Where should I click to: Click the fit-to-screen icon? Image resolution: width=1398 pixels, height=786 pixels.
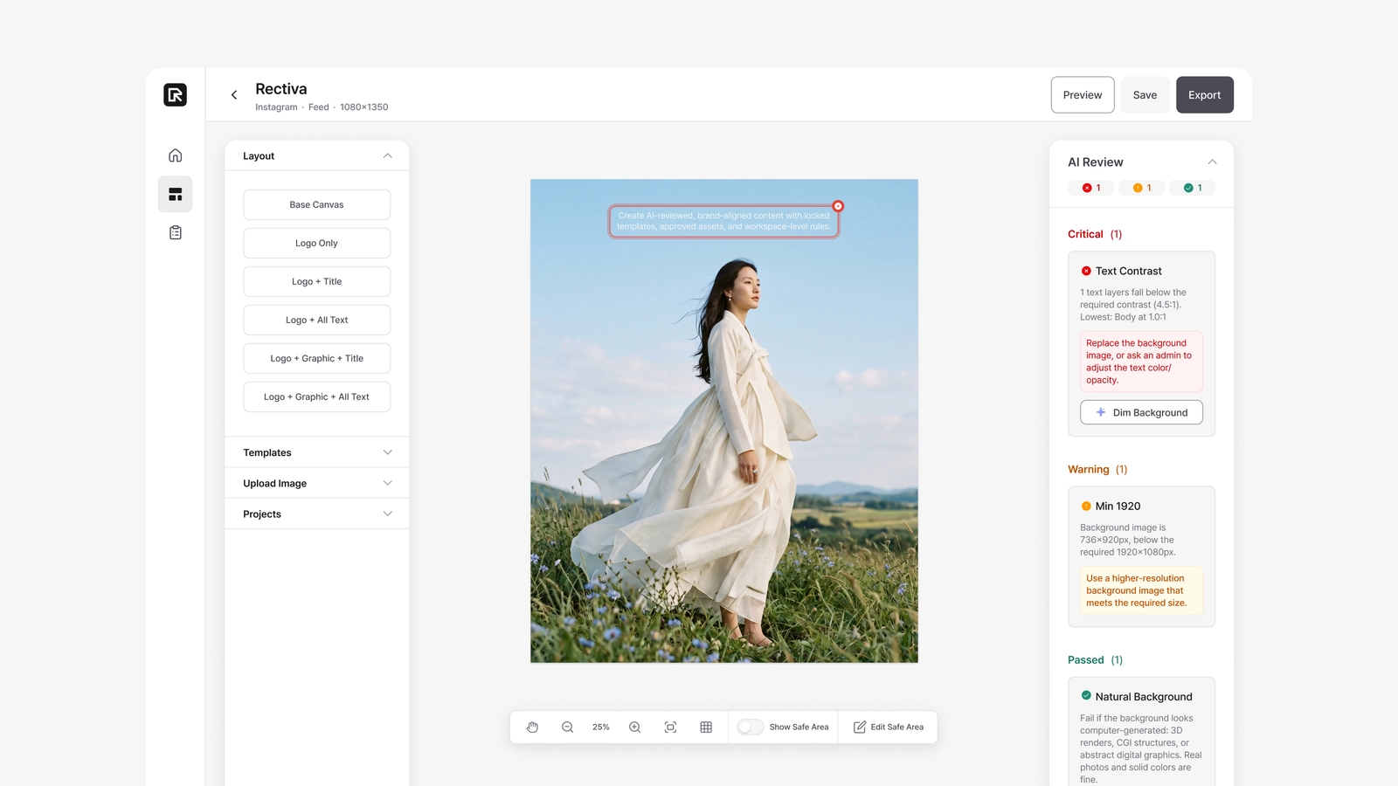[670, 727]
